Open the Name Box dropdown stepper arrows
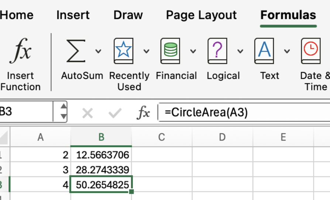This screenshot has height=200, width=330. tap(63, 111)
